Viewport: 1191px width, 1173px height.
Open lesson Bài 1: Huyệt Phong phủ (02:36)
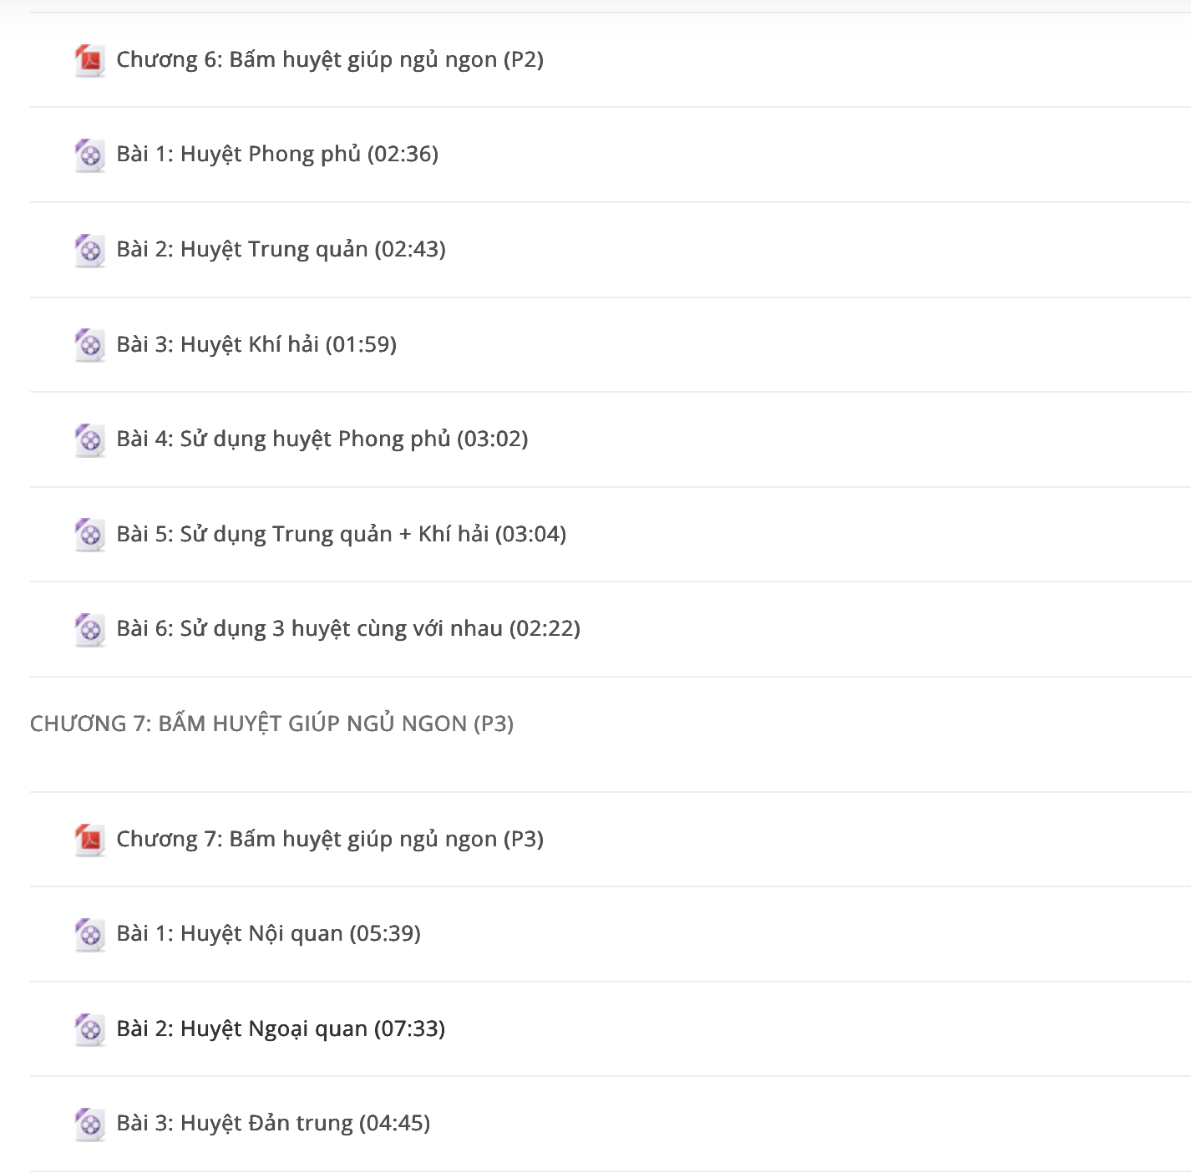coord(277,155)
